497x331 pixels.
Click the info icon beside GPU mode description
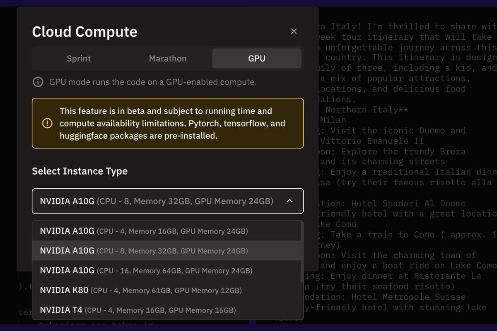click(38, 82)
